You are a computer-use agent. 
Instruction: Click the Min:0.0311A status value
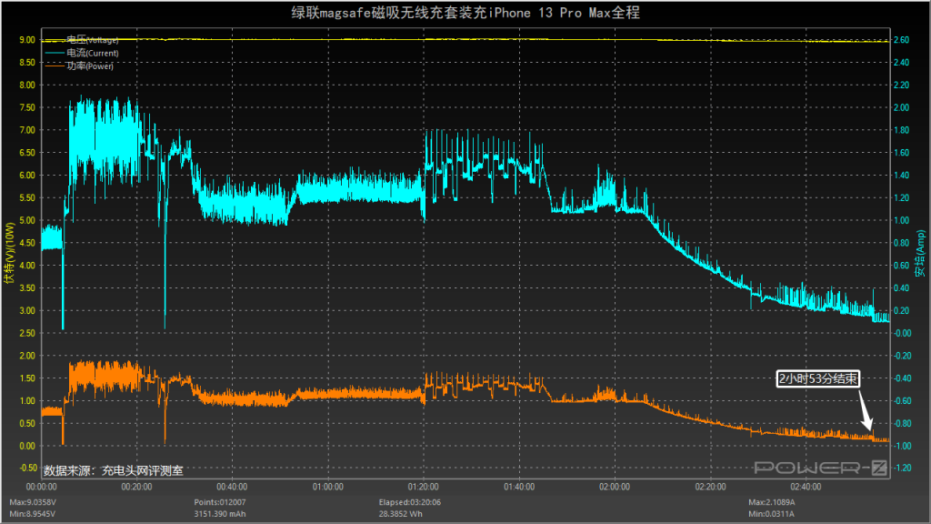point(771,514)
